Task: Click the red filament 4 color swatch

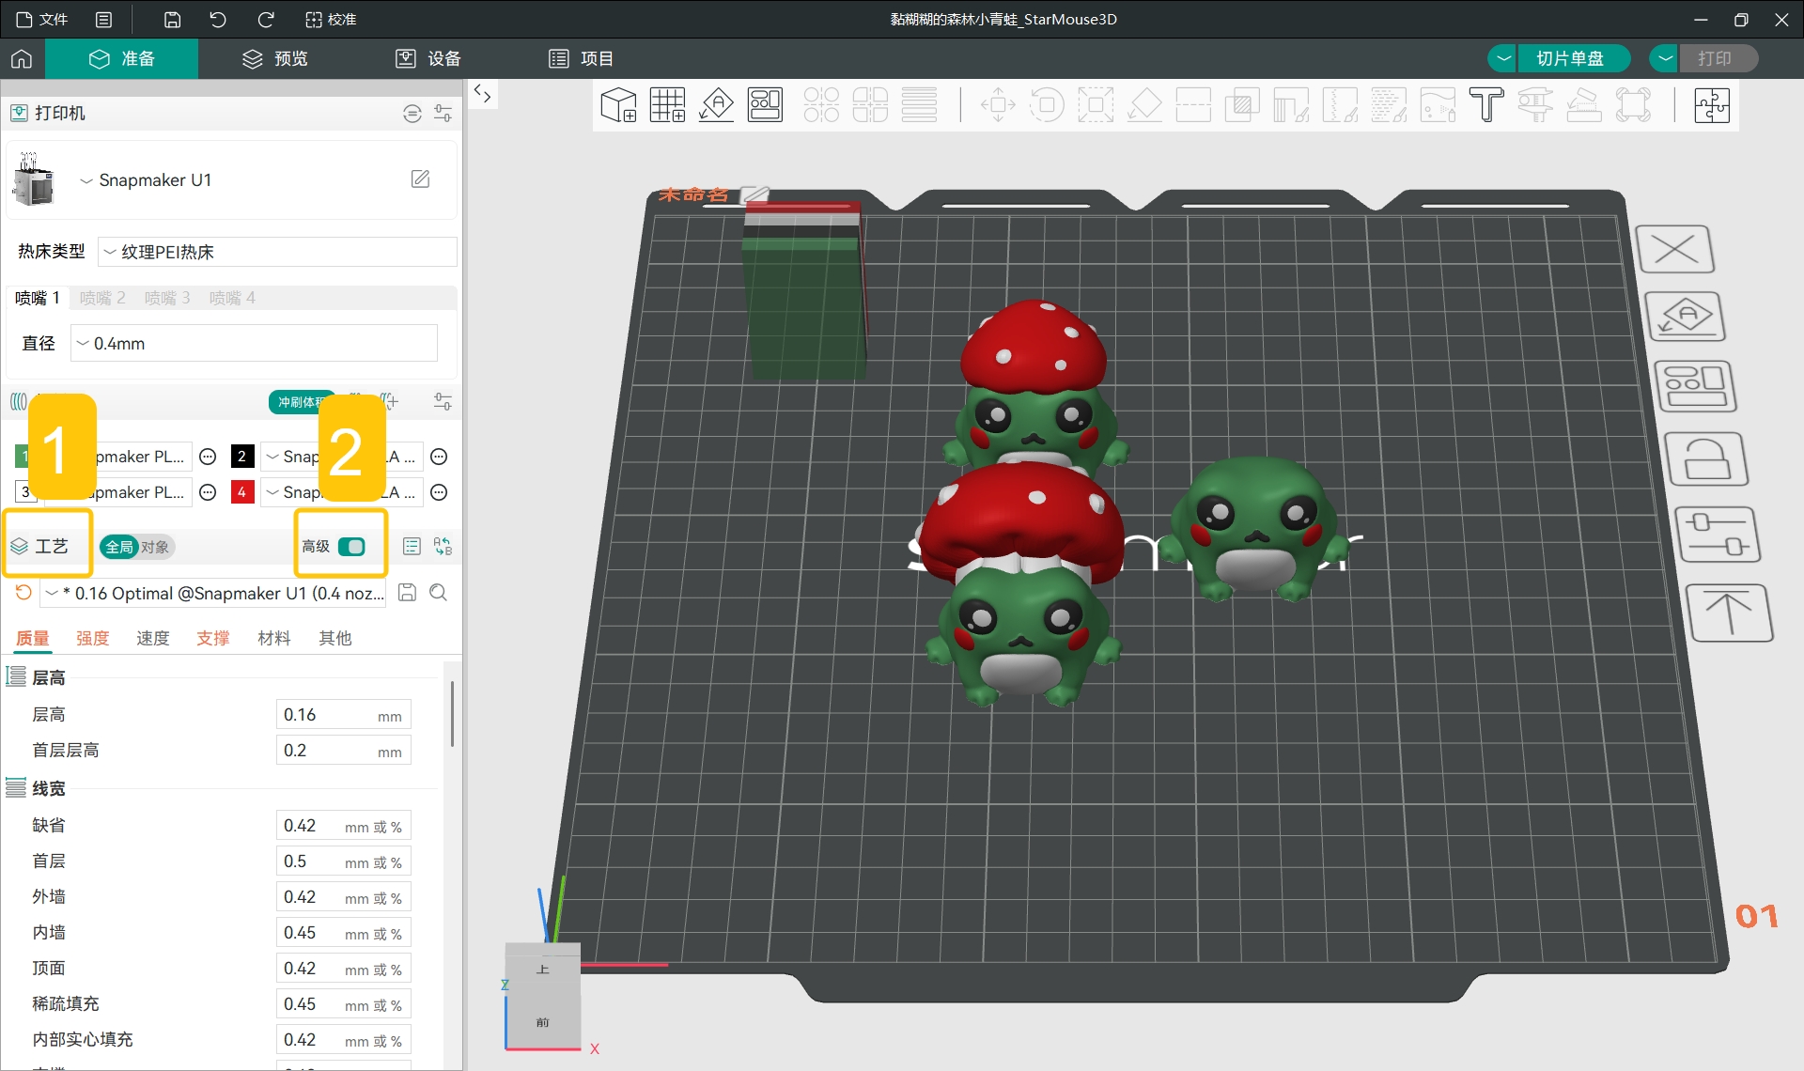Action: point(242,492)
